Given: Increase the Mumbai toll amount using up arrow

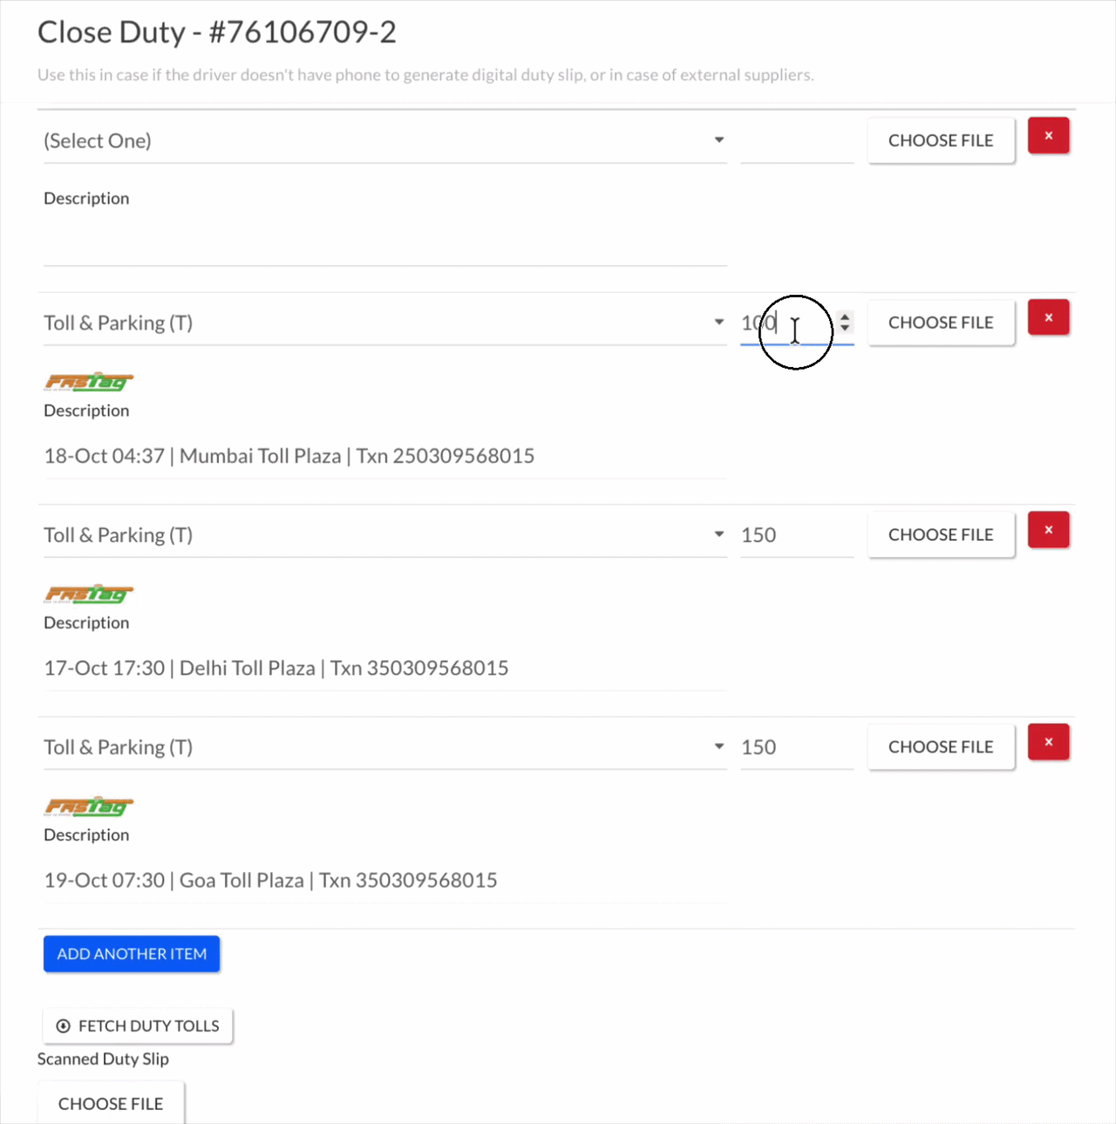Looking at the screenshot, I should (844, 317).
